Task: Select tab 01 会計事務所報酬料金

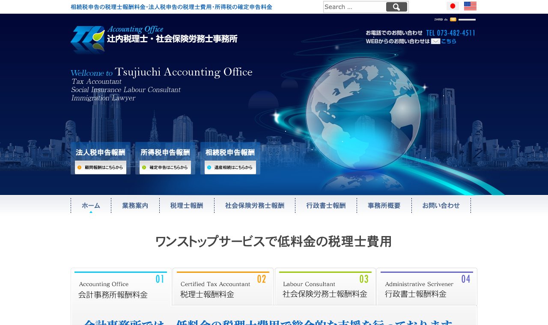Action: point(121,287)
